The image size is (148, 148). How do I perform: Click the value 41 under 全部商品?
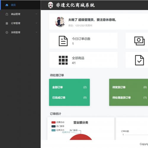click(74, 63)
